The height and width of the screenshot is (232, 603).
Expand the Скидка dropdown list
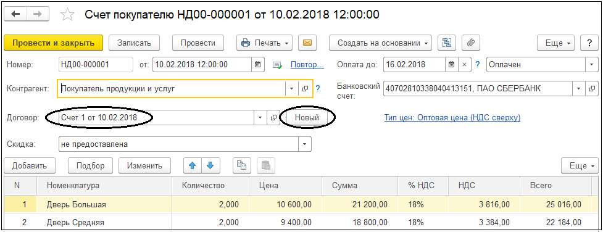(x=304, y=144)
